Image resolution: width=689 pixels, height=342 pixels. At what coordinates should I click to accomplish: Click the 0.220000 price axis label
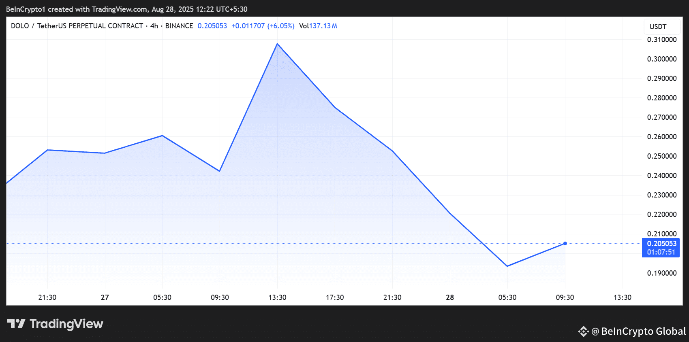coord(662,215)
